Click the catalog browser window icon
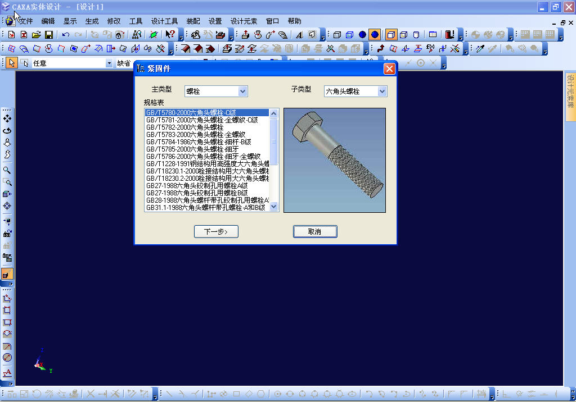 (433, 34)
